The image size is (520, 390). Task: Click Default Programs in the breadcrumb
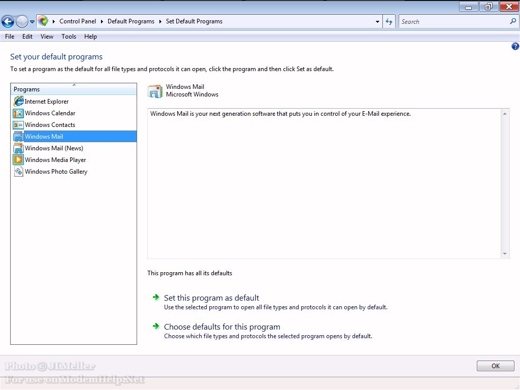pos(131,21)
